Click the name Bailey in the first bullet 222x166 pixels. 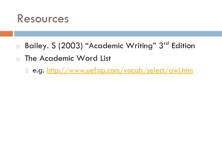[33, 46]
